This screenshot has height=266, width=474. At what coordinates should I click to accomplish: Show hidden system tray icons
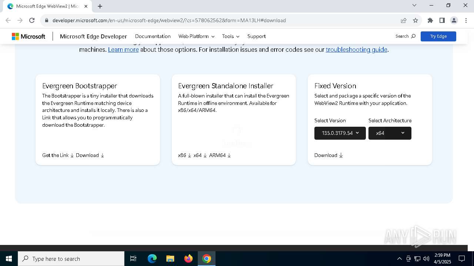[x=399, y=259]
